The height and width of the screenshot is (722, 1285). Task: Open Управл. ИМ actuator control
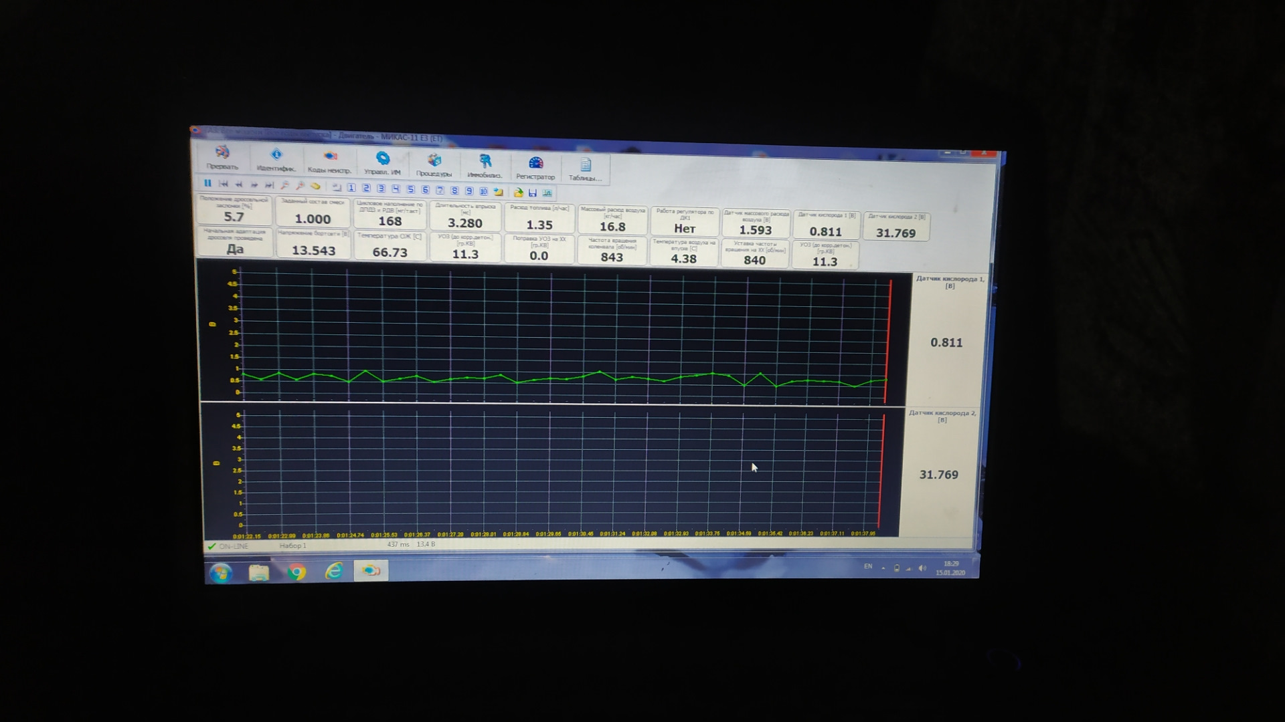click(382, 163)
